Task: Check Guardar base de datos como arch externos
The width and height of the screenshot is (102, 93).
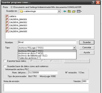Action: [5, 66]
